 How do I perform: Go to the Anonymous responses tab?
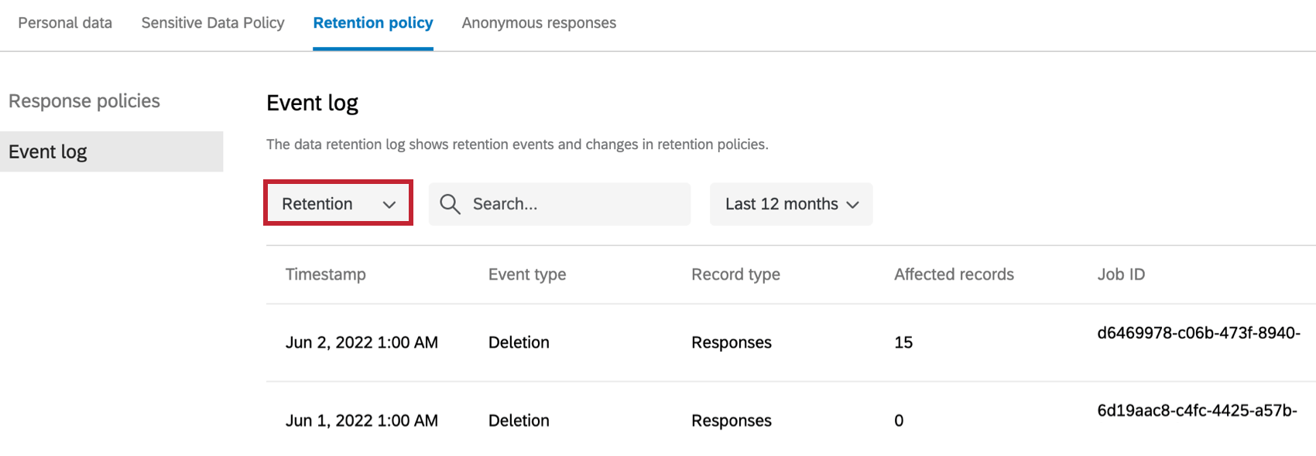539,23
